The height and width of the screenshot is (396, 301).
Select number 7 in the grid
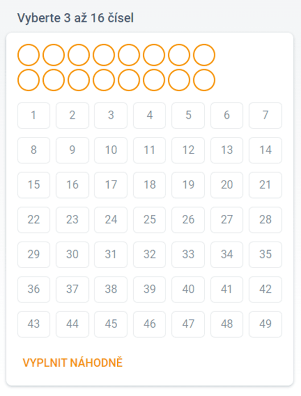click(x=265, y=115)
